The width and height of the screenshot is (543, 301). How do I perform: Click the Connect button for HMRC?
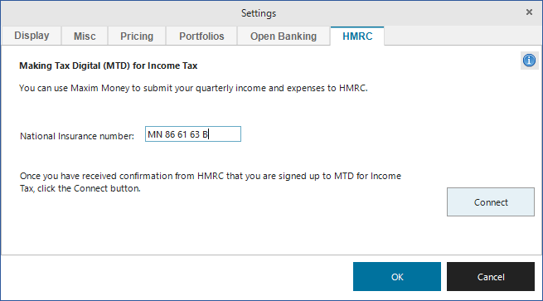(491, 202)
